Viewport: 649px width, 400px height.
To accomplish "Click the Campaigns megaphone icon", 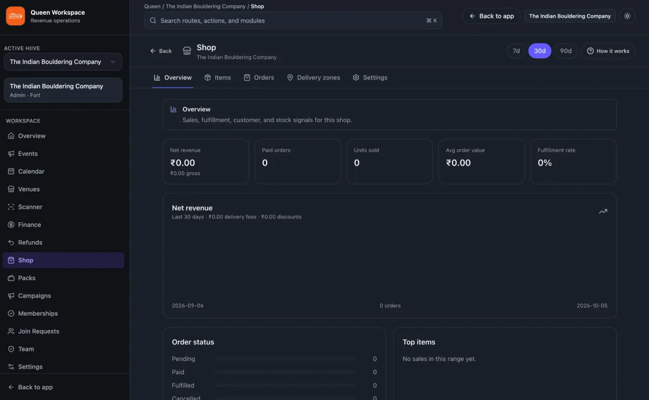I will 11,296.
